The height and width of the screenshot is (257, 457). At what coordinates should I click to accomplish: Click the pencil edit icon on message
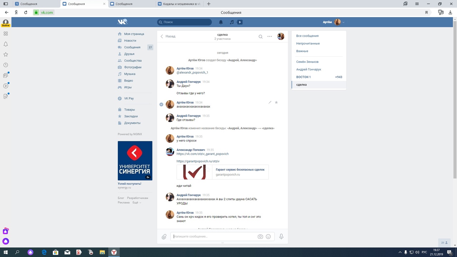point(270,102)
